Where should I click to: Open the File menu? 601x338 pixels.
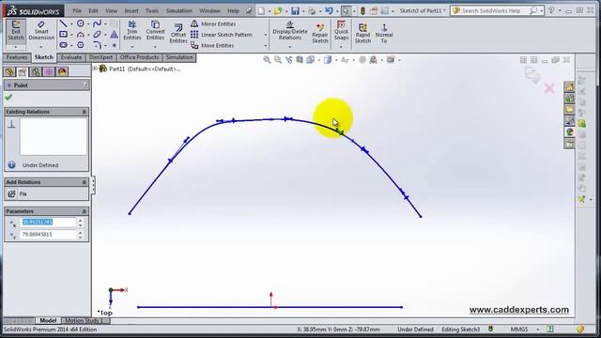(77, 10)
